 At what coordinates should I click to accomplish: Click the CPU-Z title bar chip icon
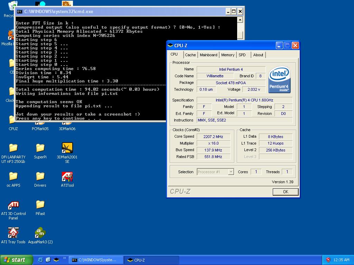click(170, 46)
